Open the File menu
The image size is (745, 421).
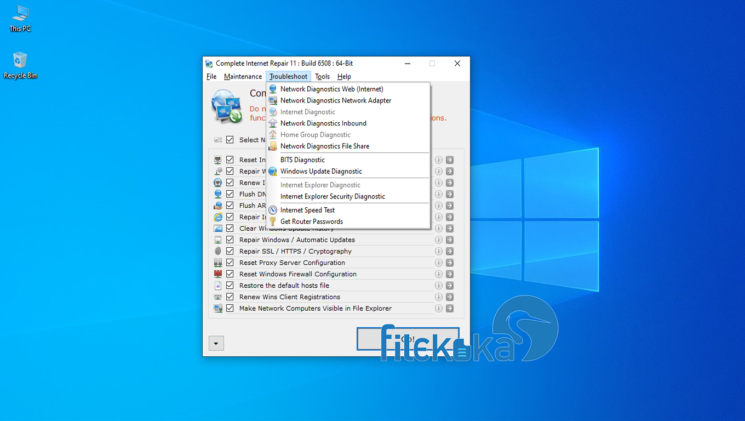tap(211, 77)
